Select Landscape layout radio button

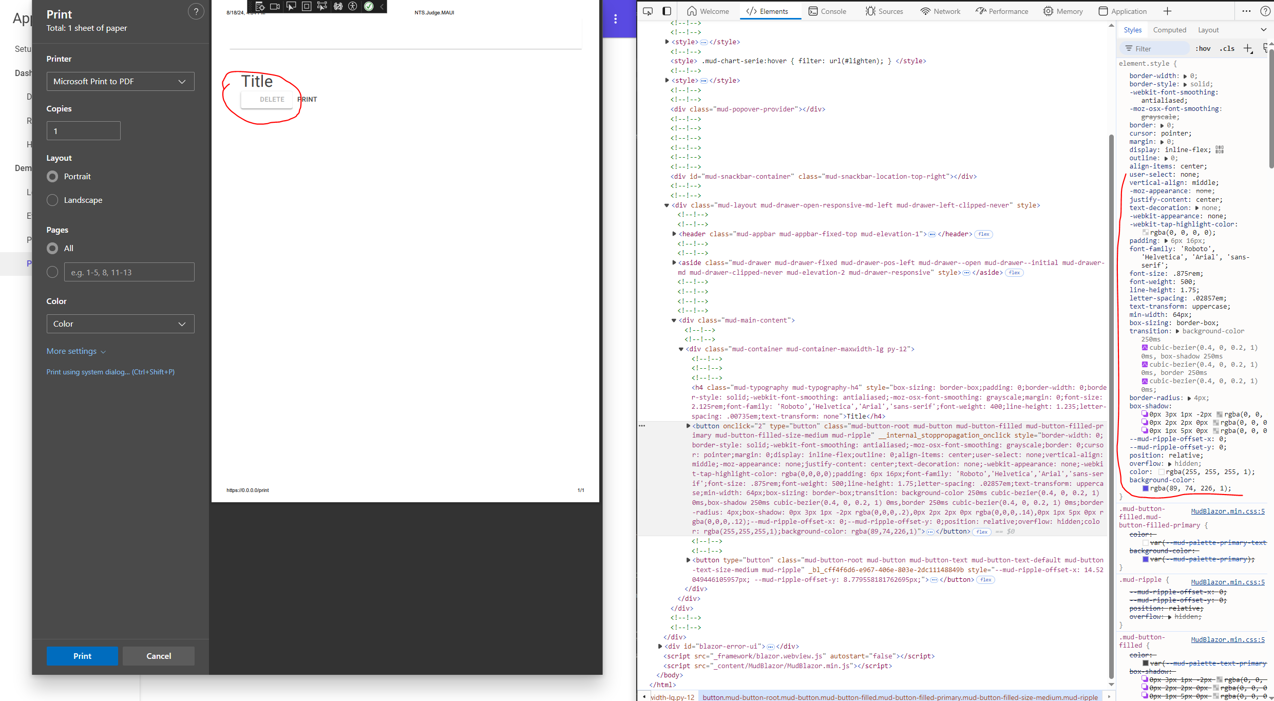[52, 200]
